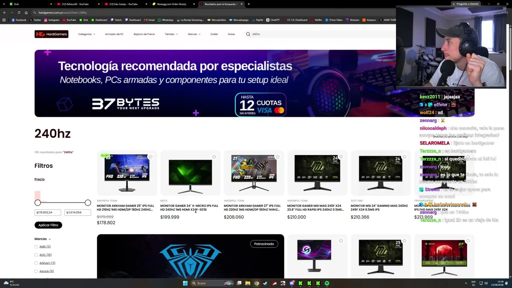Open Discord from the taskbar
This screenshot has width=512, height=288.
[x=292, y=283]
